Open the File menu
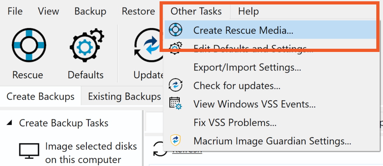383x166 pixels. pyautogui.click(x=15, y=11)
